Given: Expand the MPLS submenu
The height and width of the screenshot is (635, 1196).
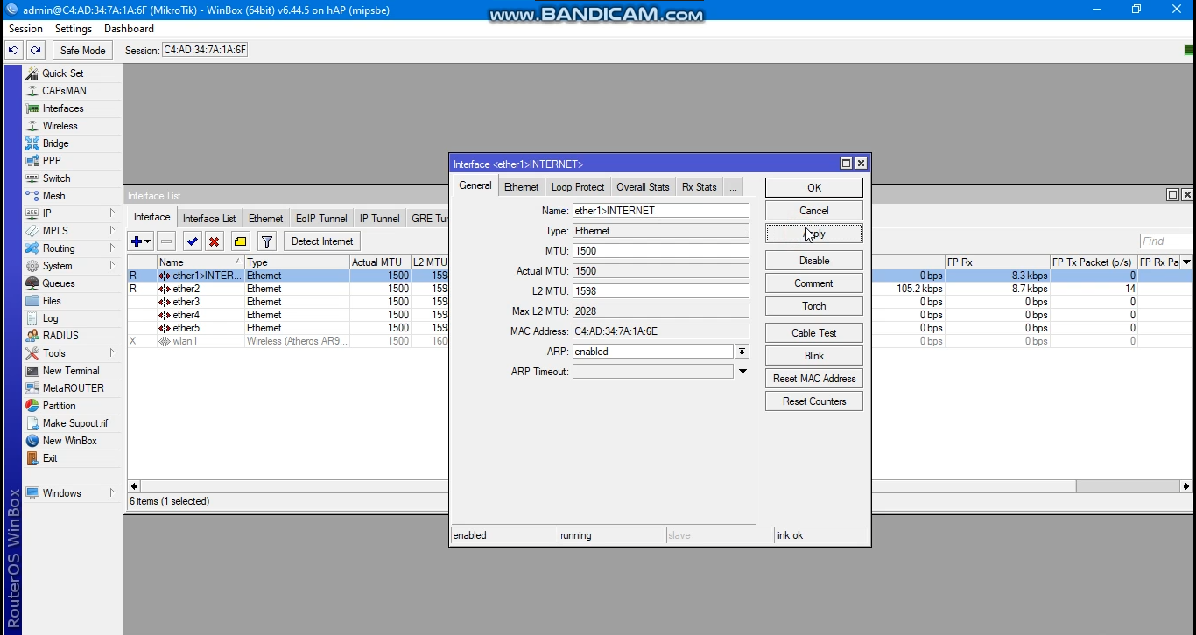Looking at the screenshot, I should [x=112, y=230].
